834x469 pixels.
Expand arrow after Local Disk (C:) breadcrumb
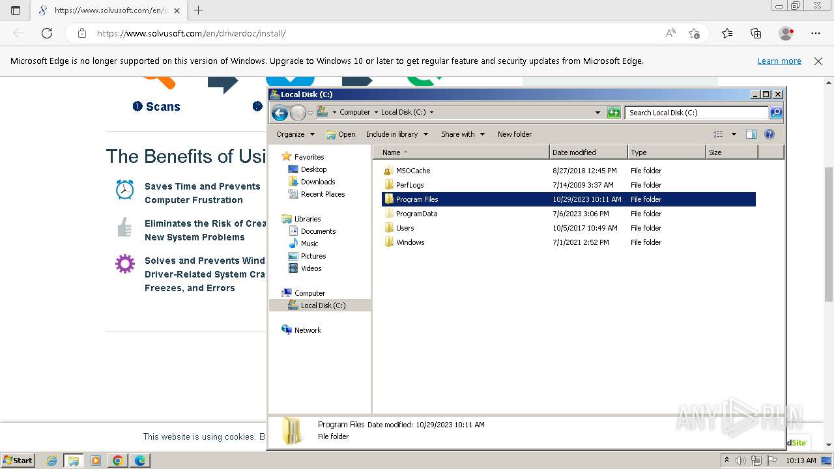pyautogui.click(x=431, y=112)
